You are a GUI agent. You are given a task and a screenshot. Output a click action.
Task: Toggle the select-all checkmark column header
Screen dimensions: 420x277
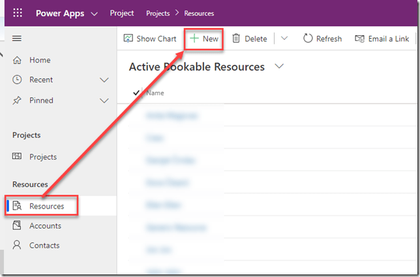coord(136,93)
